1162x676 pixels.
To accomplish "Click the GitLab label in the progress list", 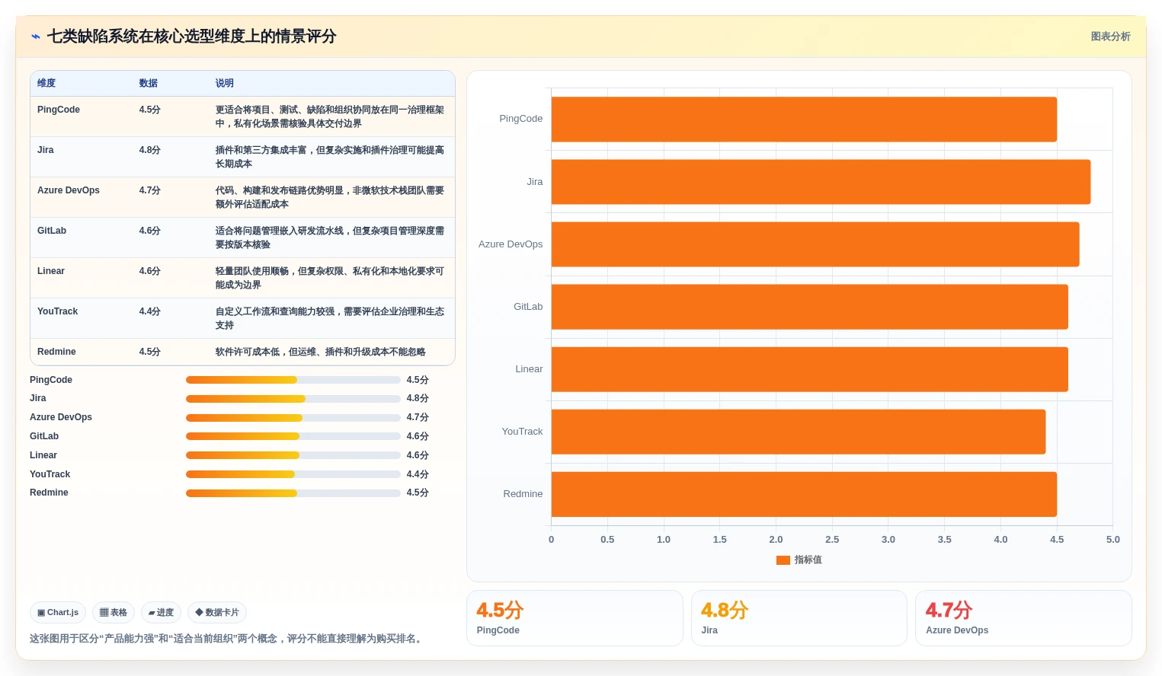I will pyautogui.click(x=44, y=436).
